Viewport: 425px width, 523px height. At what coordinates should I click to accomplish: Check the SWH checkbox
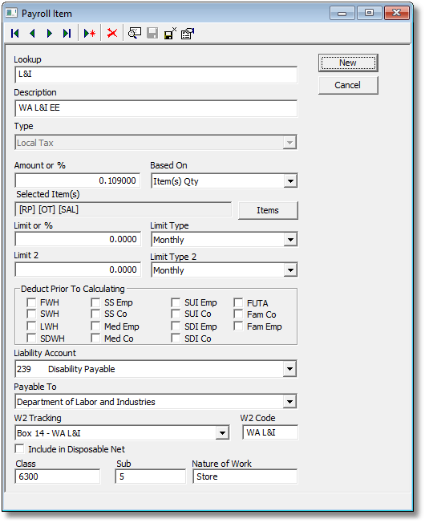31,314
